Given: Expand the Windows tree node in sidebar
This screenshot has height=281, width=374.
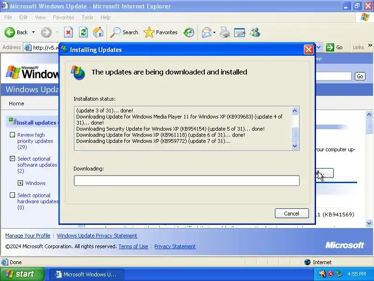Looking at the screenshot, I should coord(20,183).
